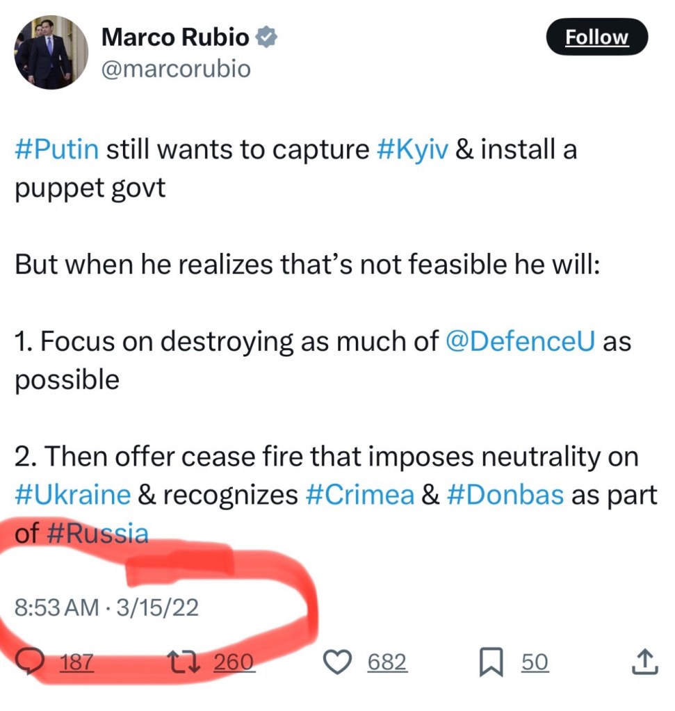Click the blue verified badge

point(266,38)
